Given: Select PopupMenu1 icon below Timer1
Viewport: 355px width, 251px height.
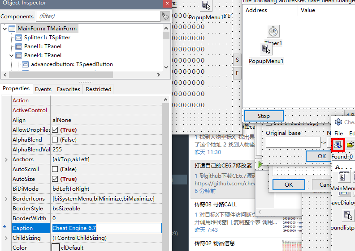Looking at the screenshot, I should tap(266, 49).
